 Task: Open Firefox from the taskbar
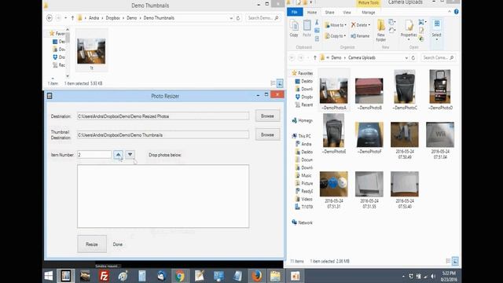pyautogui.click(x=256, y=276)
